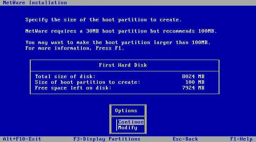Click 'Size of boot partition to create:' label
Screen dimensions: 256x142
[88, 82]
